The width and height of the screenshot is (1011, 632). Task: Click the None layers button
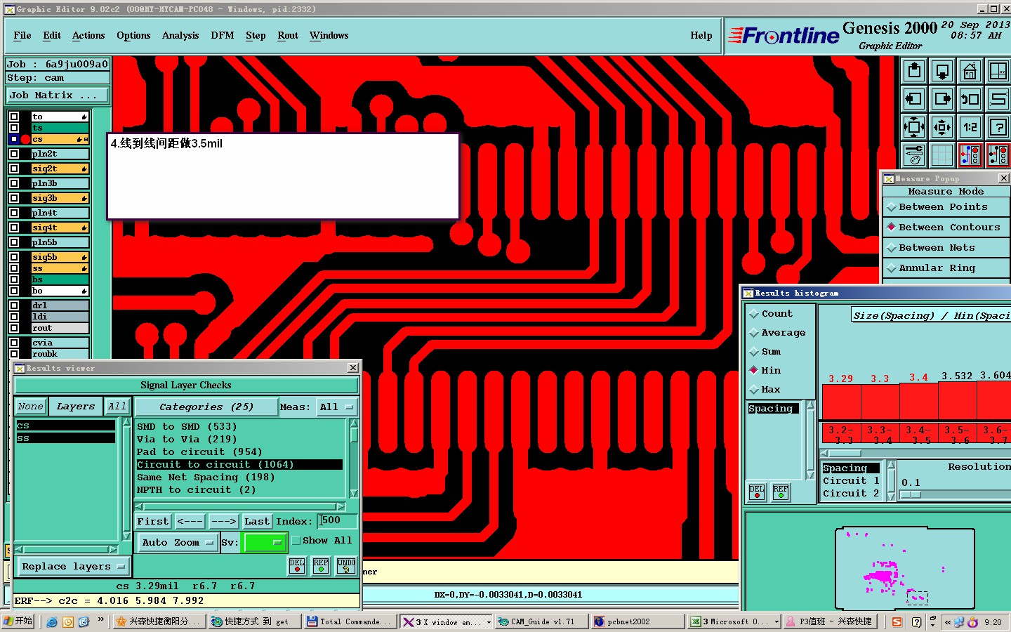pyautogui.click(x=31, y=406)
